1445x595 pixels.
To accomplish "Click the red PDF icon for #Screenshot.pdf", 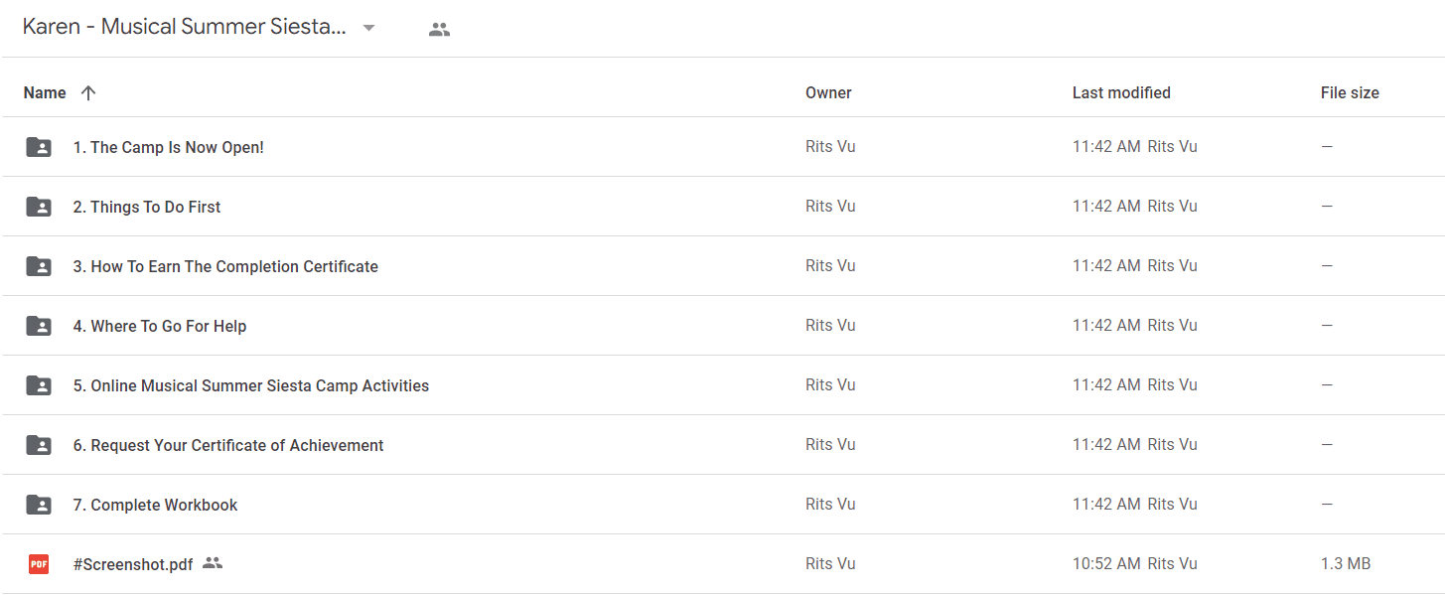I will click(39, 564).
